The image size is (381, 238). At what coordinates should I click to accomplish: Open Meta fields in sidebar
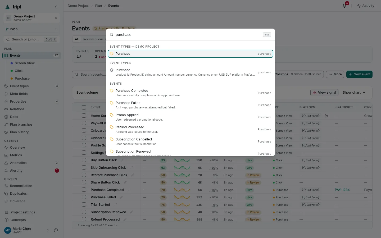pos(31,94)
